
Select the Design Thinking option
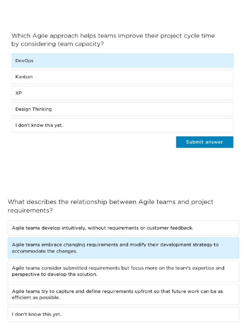coord(122,109)
